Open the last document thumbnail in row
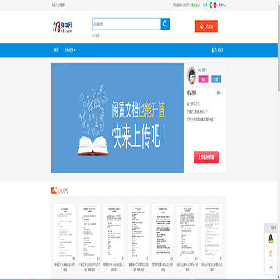The width and height of the screenshot is (280, 280). (x=212, y=232)
